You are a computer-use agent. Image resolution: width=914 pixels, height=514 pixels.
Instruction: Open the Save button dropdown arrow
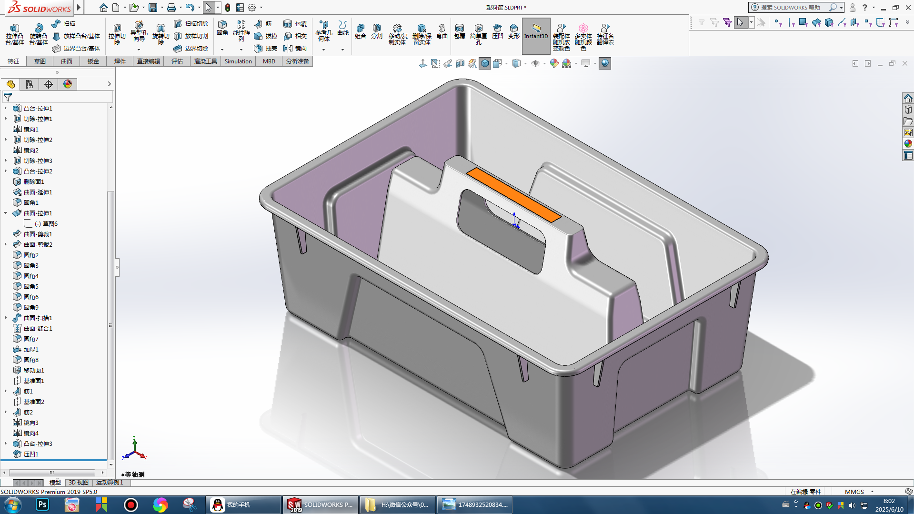[162, 8]
